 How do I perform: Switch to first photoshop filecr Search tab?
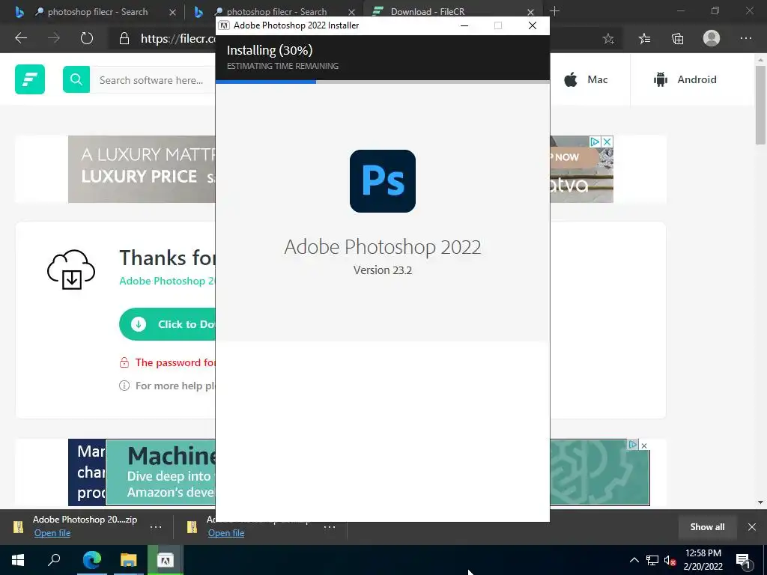(91, 12)
